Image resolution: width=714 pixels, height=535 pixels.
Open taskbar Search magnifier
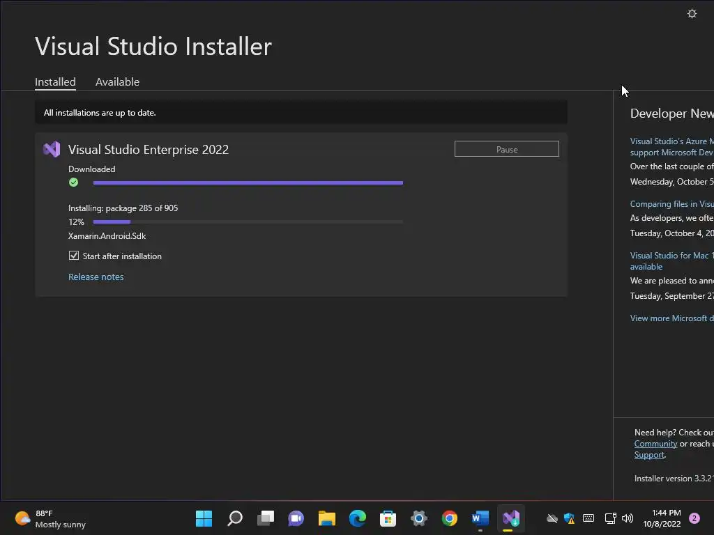pyautogui.click(x=235, y=518)
